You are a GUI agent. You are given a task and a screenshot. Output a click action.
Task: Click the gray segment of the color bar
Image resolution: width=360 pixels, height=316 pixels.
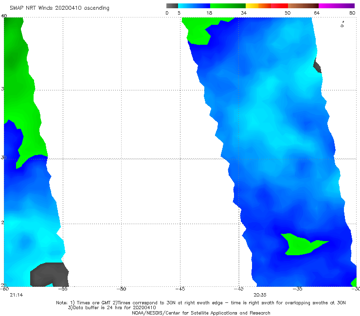point(172,6)
